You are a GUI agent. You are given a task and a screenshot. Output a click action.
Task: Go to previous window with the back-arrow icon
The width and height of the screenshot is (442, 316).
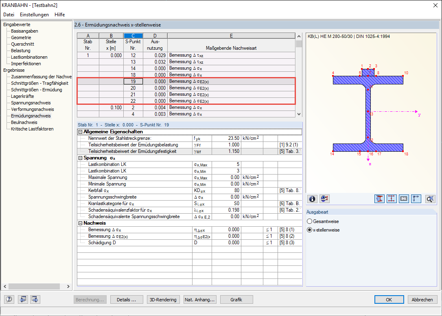click(x=23, y=299)
